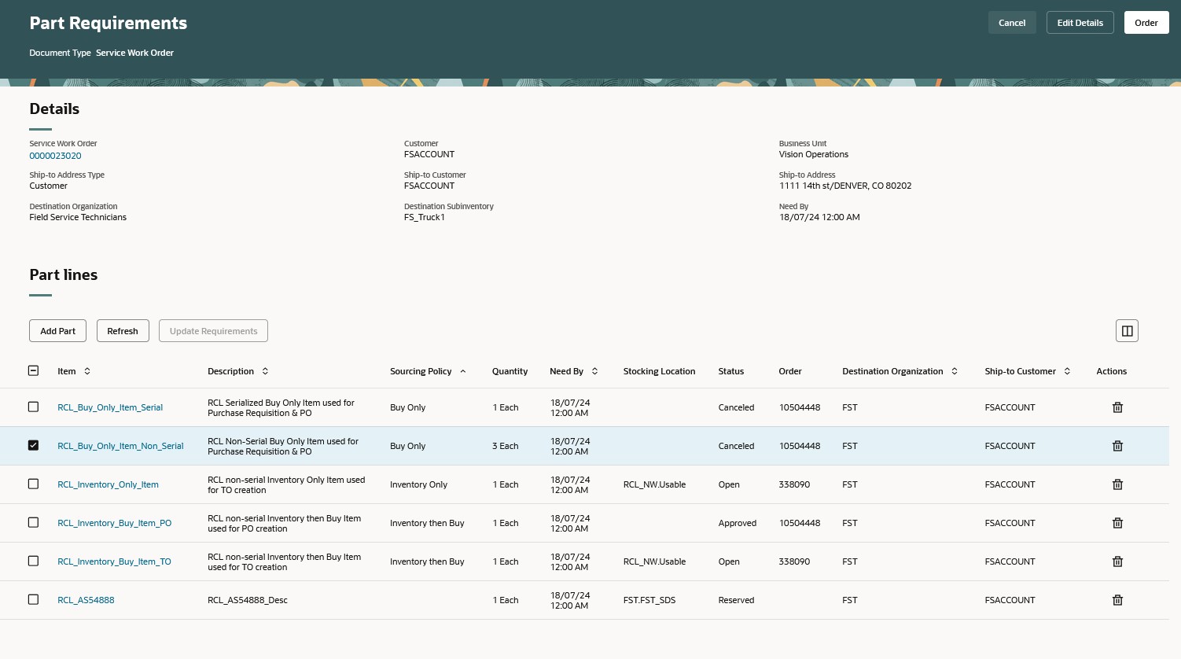Click the Order button
The width and height of the screenshot is (1181, 659).
1146,23
